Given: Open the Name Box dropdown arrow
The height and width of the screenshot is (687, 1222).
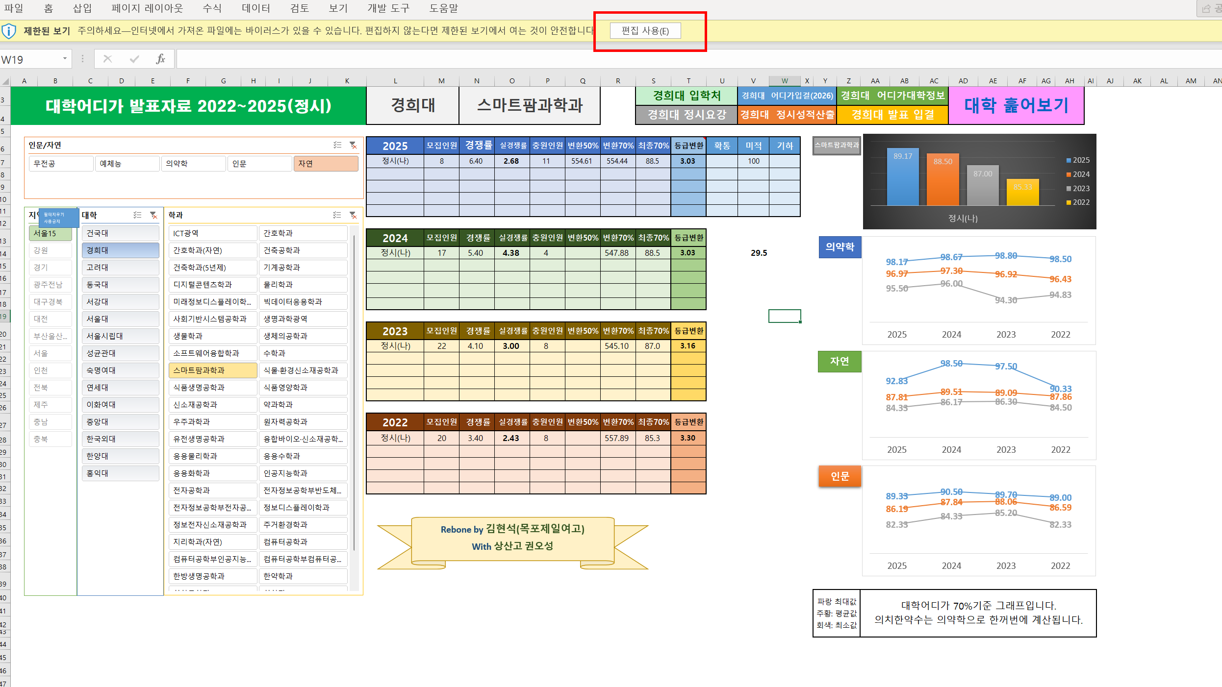Looking at the screenshot, I should [65, 59].
